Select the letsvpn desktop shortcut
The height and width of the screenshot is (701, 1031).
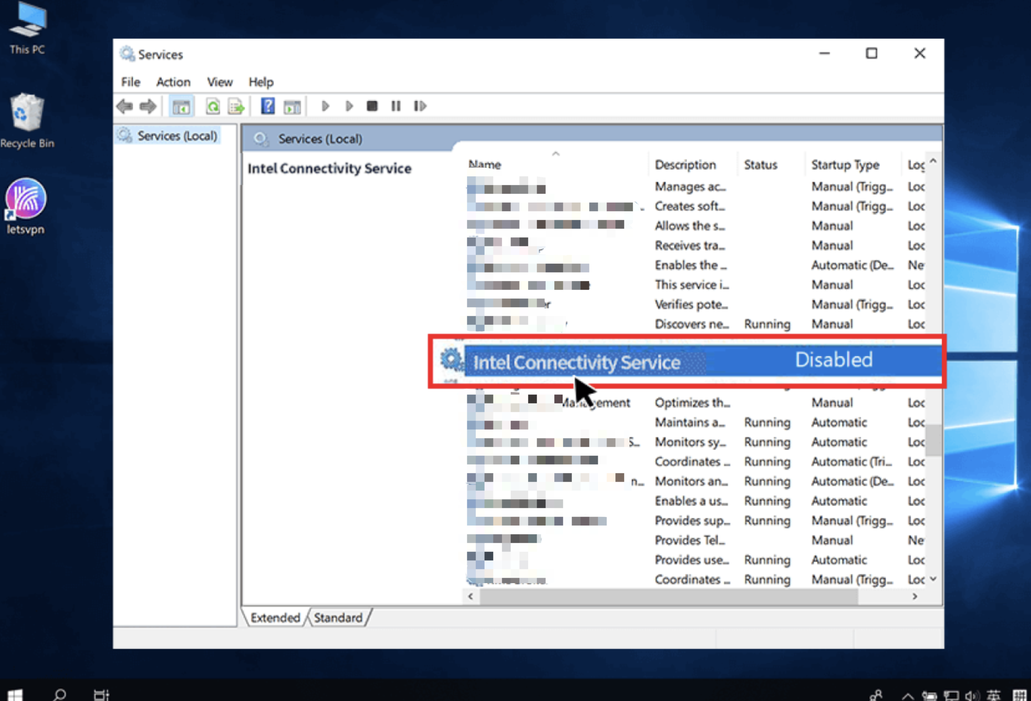[x=25, y=206]
